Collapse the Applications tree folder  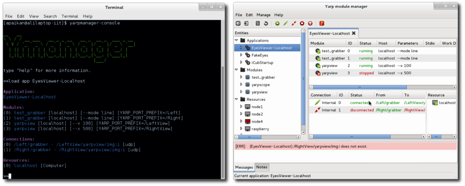tap(236, 40)
